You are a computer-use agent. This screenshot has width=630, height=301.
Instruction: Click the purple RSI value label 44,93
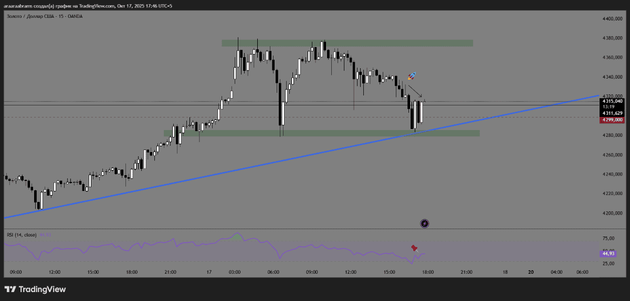[x=609, y=254]
